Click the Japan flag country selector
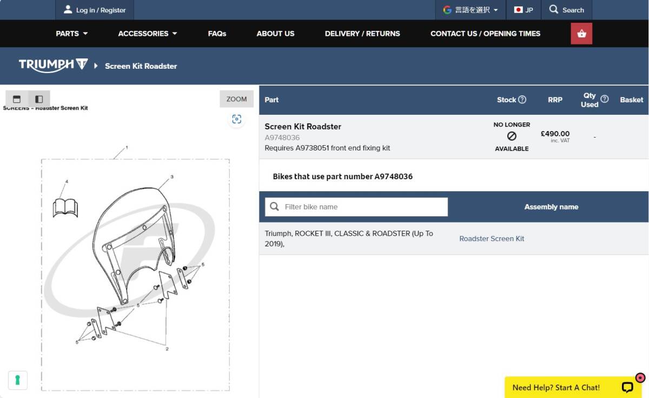649x398 pixels. click(523, 10)
